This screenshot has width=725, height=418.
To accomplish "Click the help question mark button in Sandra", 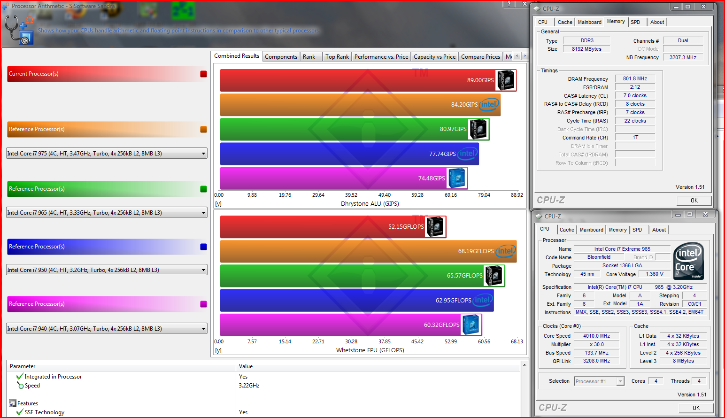I will click(509, 4).
